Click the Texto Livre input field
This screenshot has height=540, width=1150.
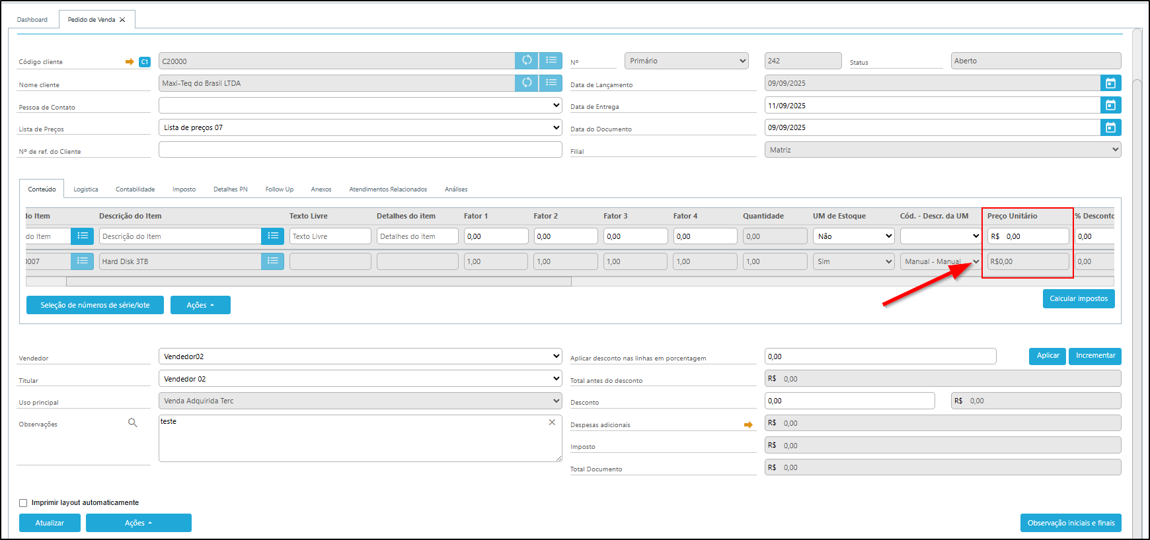(x=330, y=236)
